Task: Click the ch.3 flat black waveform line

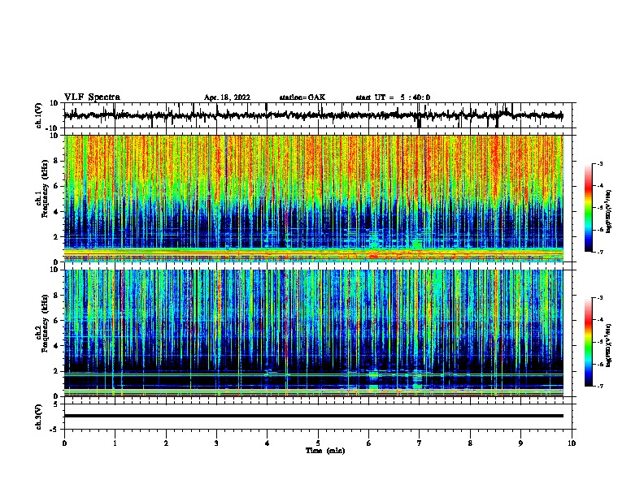Action: (313, 416)
